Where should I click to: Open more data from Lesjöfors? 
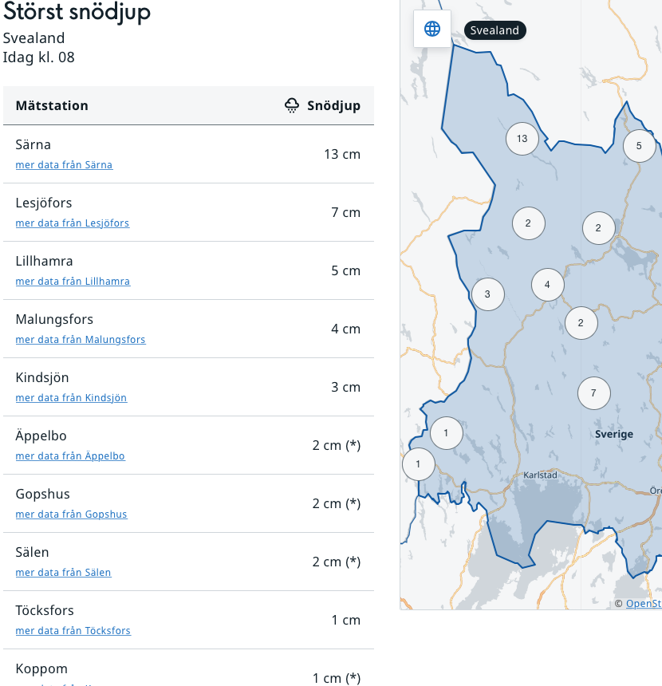pyautogui.click(x=72, y=223)
